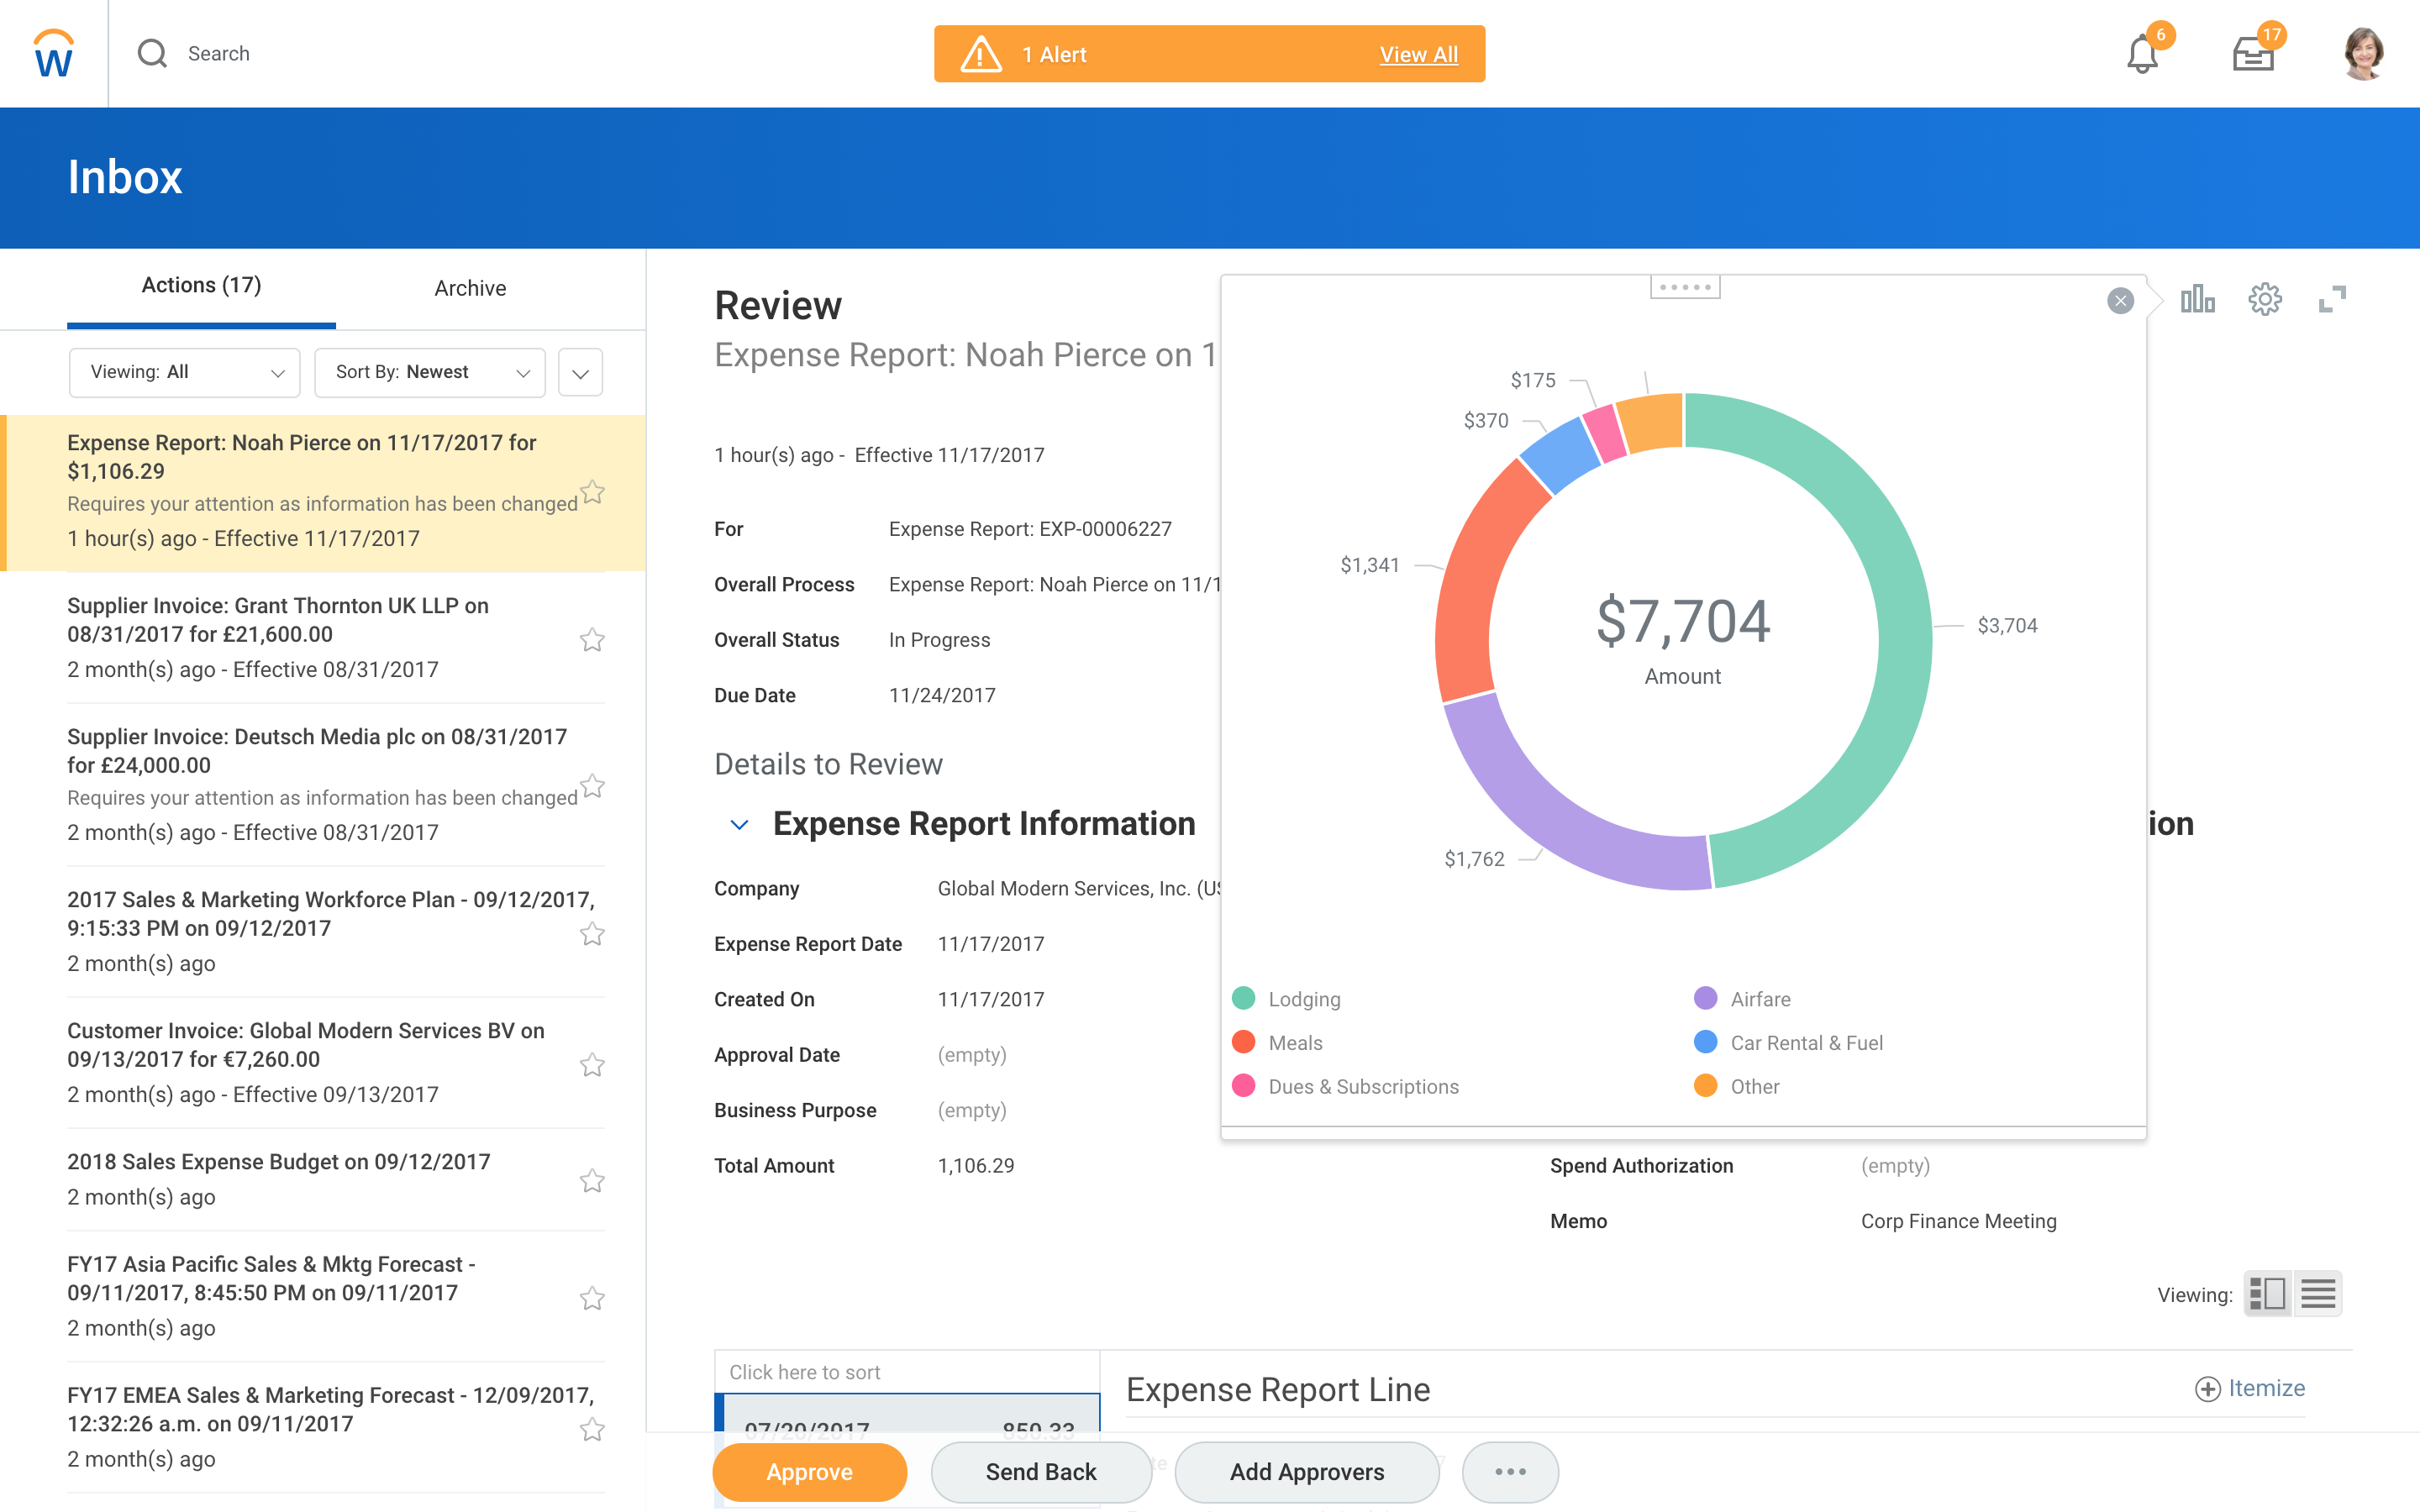Star the Grant Thornton supplier invoice
Viewport: 2420px width, 1512px height.
(x=593, y=640)
